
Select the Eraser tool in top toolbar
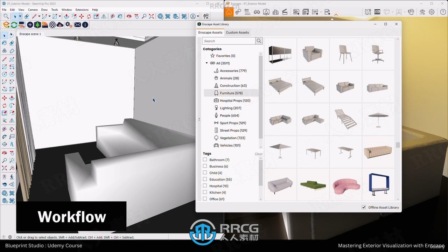tap(27, 16)
